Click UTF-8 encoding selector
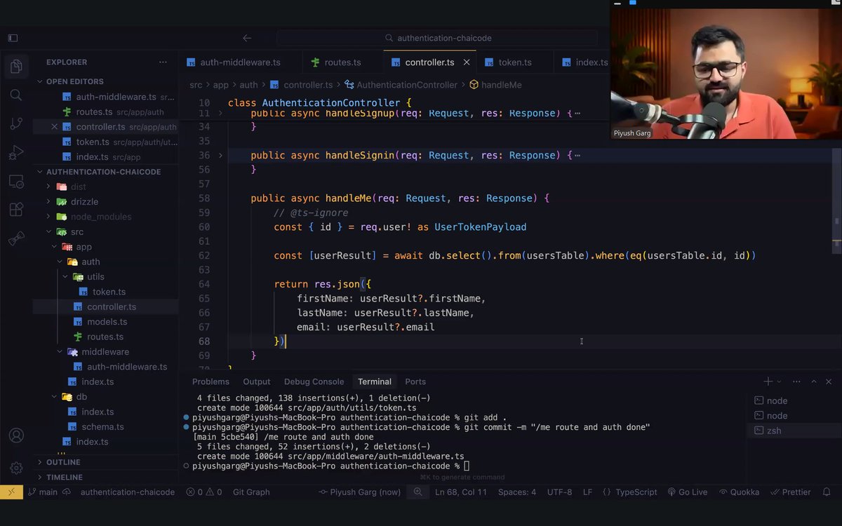Screen dimensions: 842x526 click(559, 492)
